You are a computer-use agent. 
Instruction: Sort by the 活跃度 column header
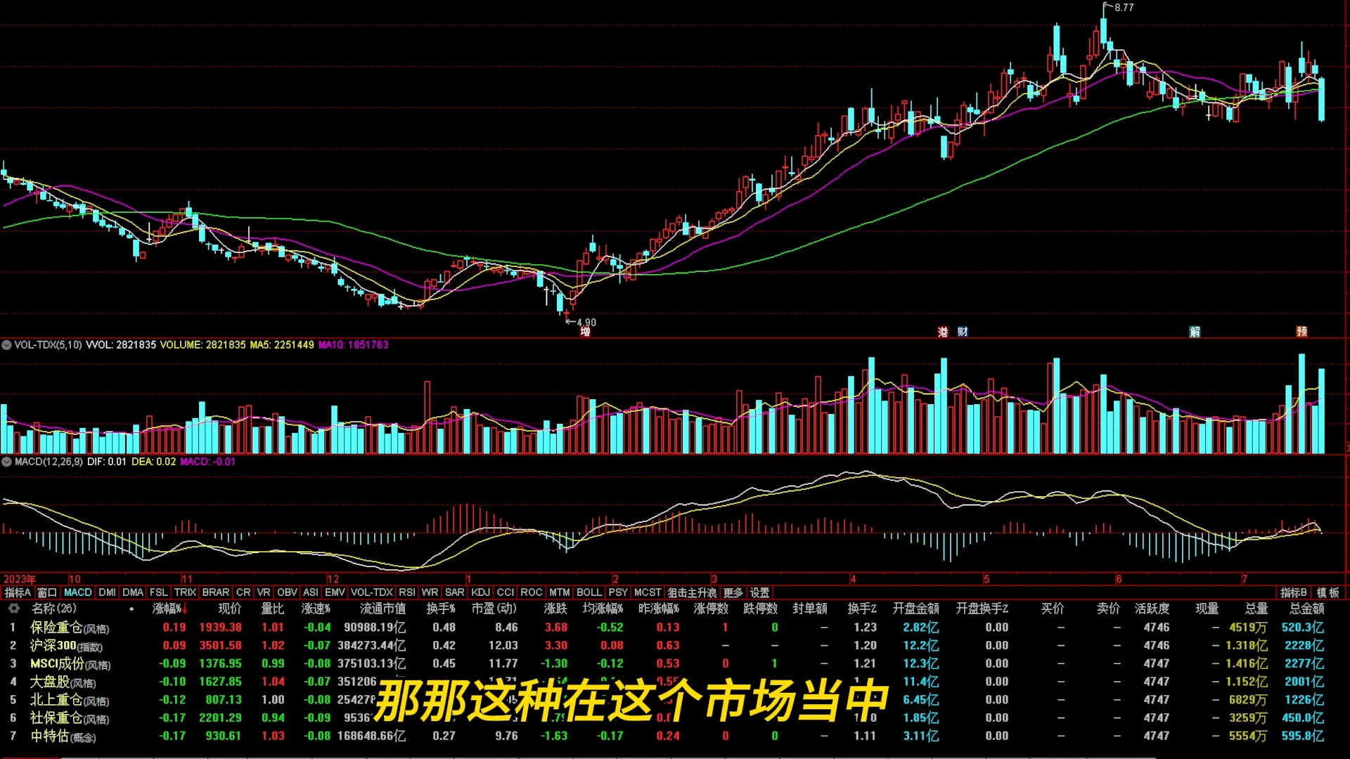pyautogui.click(x=1152, y=609)
